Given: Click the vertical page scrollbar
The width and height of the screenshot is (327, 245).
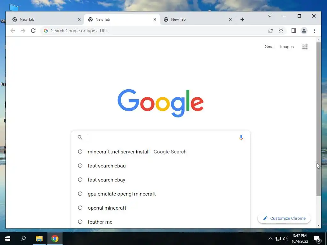Looking at the screenshot, I should click(318, 119).
